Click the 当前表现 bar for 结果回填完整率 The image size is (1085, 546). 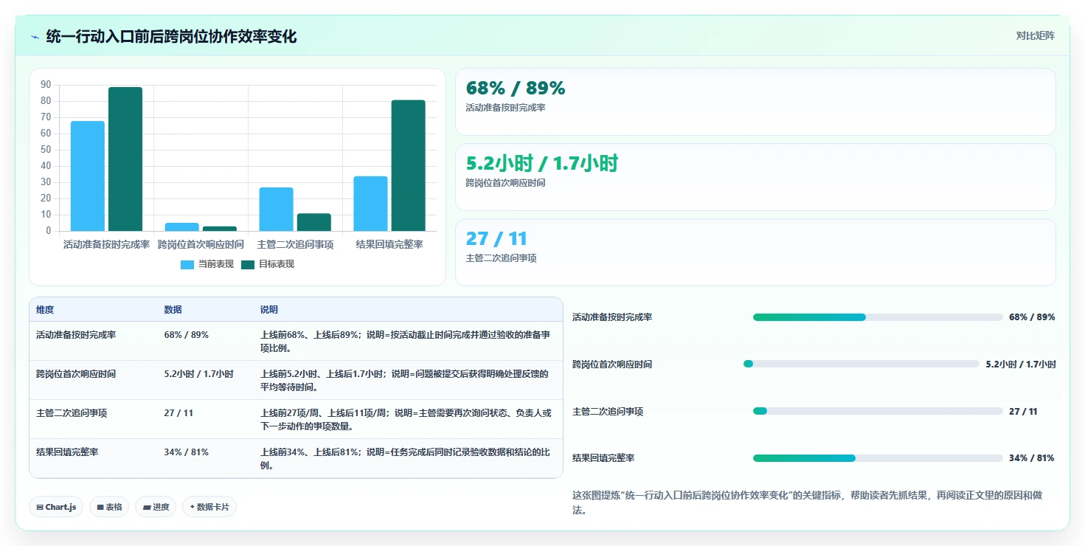click(x=370, y=204)
